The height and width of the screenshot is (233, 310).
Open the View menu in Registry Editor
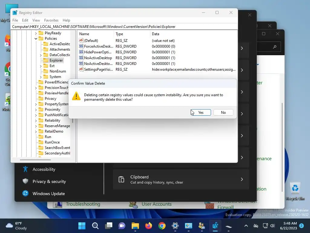click(x=36, y=20)
